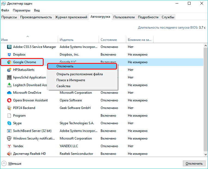208x169 pixels.
Task: Switch to the Подробности tab
Action: click(x=148, y=17)
